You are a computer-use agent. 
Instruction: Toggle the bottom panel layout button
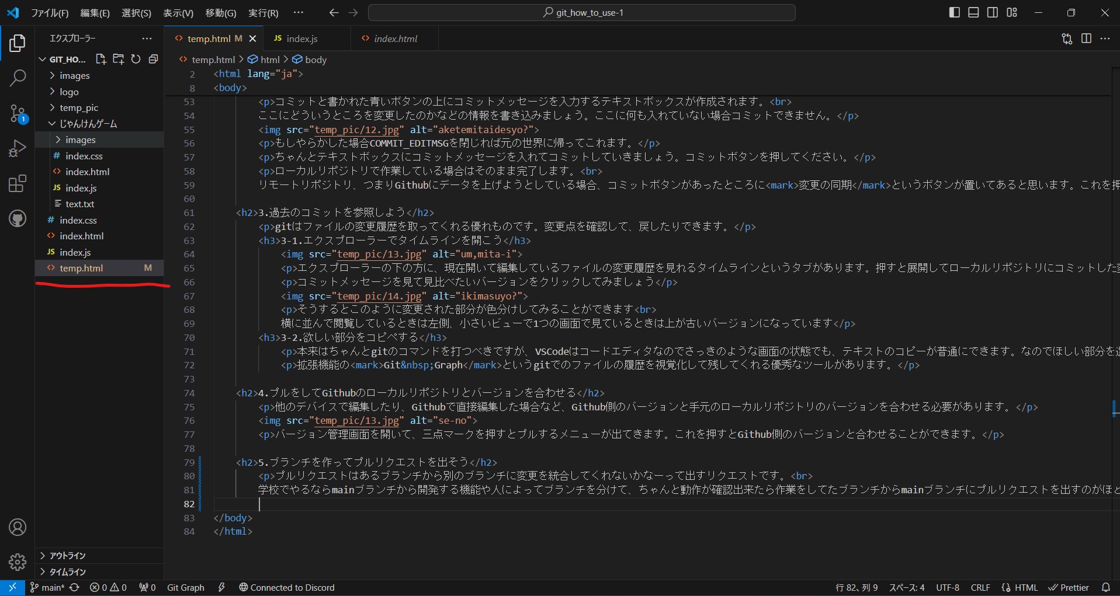pos(973,12)
